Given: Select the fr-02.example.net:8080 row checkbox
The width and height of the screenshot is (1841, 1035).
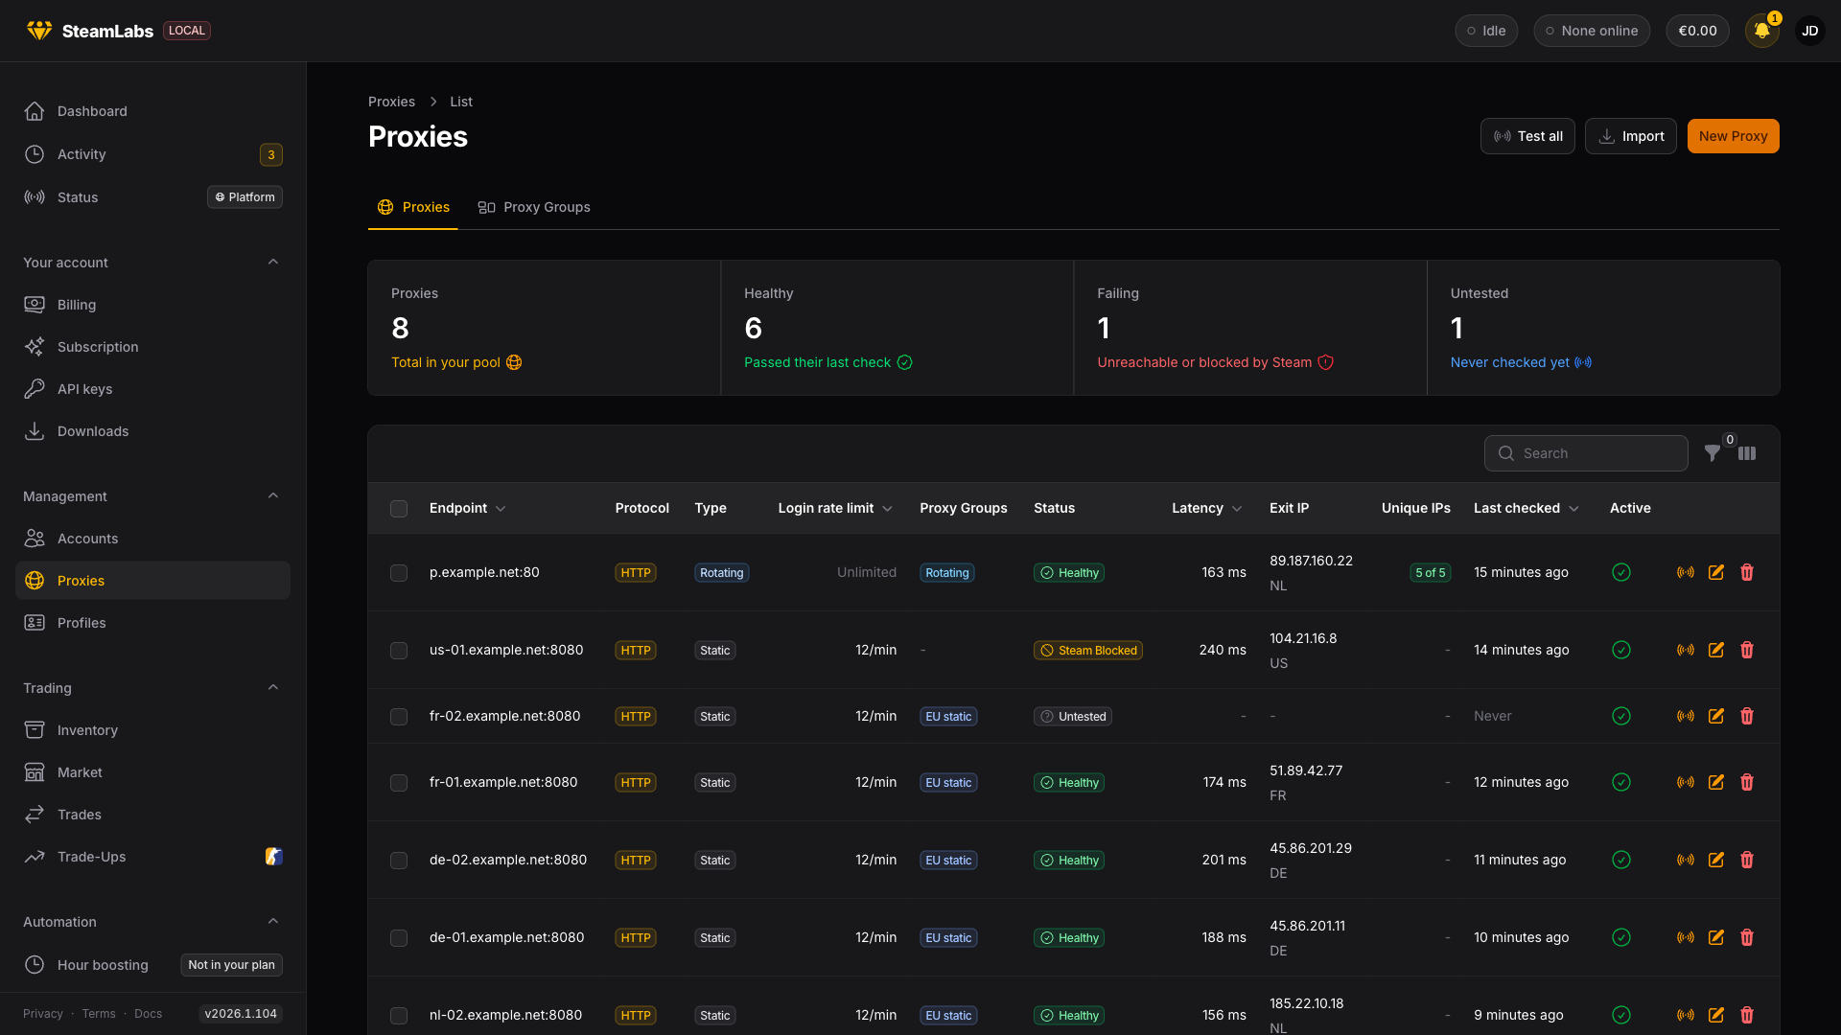Looking at the screenshot, I should click(x=399, y=717).
